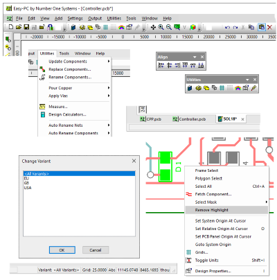Image resolution: width=277 pixels, height=280 pixels.
Task: Expand the Select Mask submenu in context menu
Action: 267,202
